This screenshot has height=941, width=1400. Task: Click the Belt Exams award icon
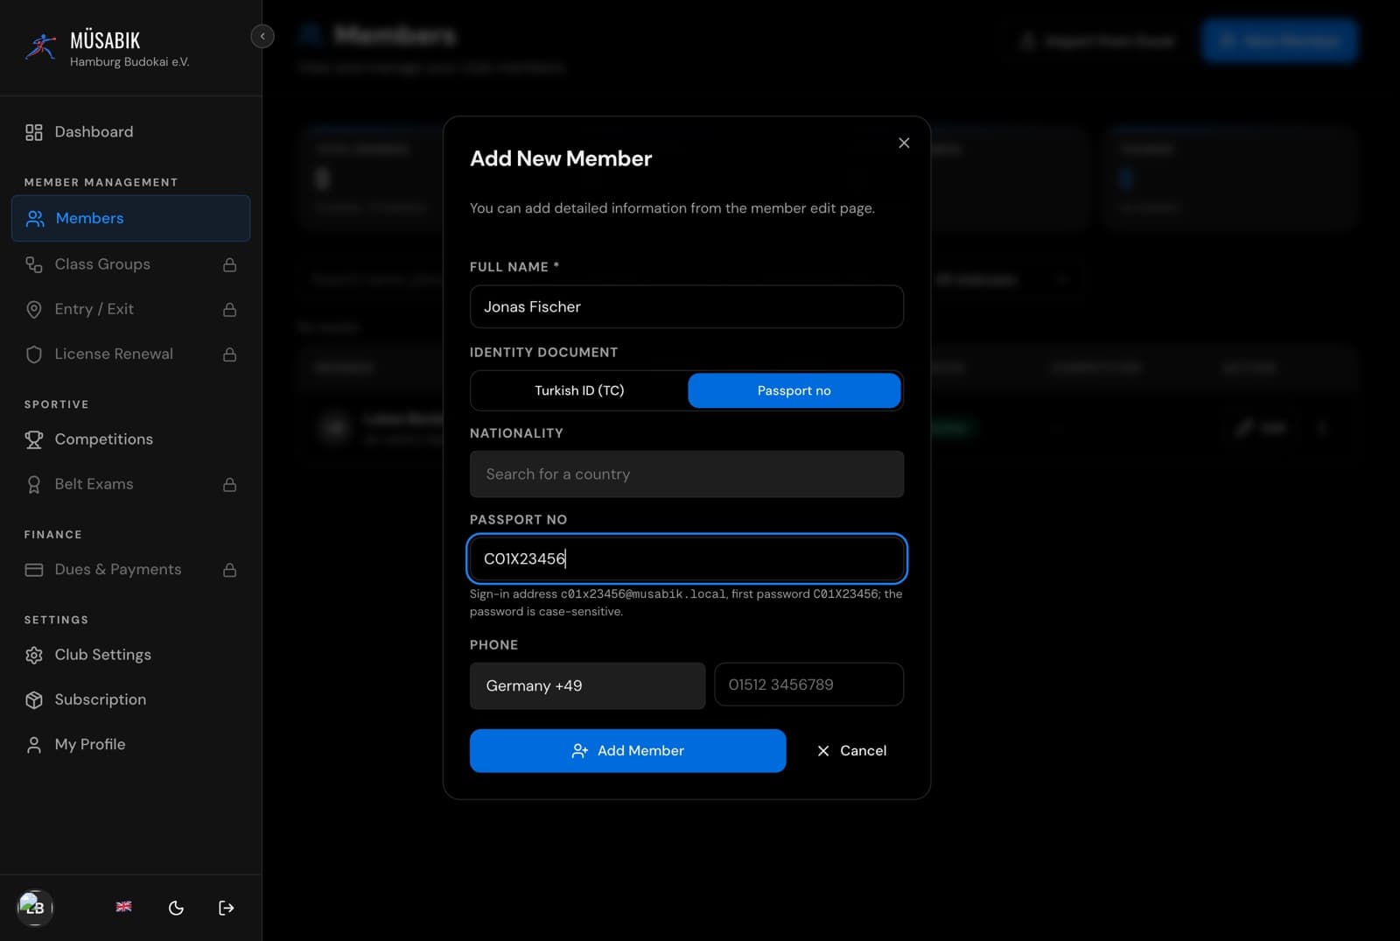pos(34,484)
